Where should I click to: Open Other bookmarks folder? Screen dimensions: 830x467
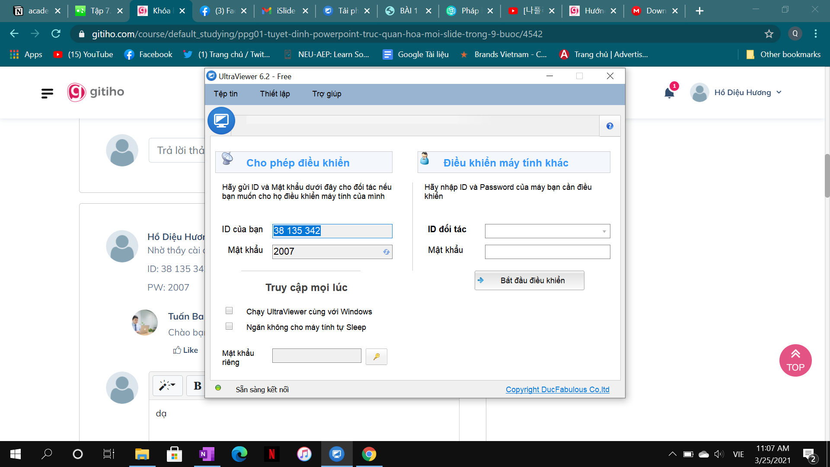click(783, 54)
